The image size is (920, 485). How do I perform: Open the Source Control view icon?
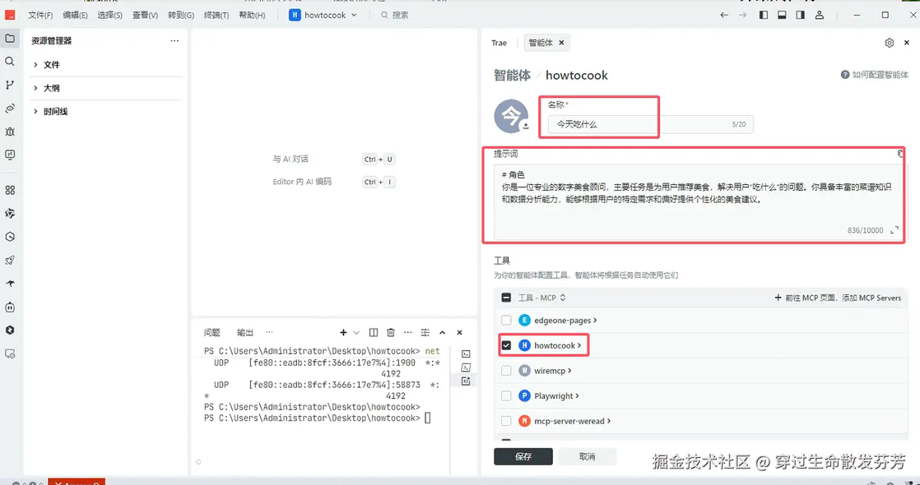tap(9, 85)
